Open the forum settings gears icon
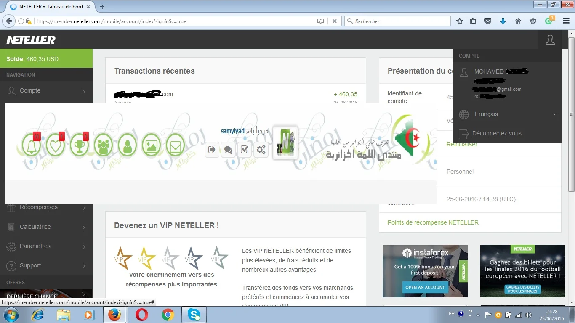The height and width of the screenshot is (323, 575). [x=261, y=149]
